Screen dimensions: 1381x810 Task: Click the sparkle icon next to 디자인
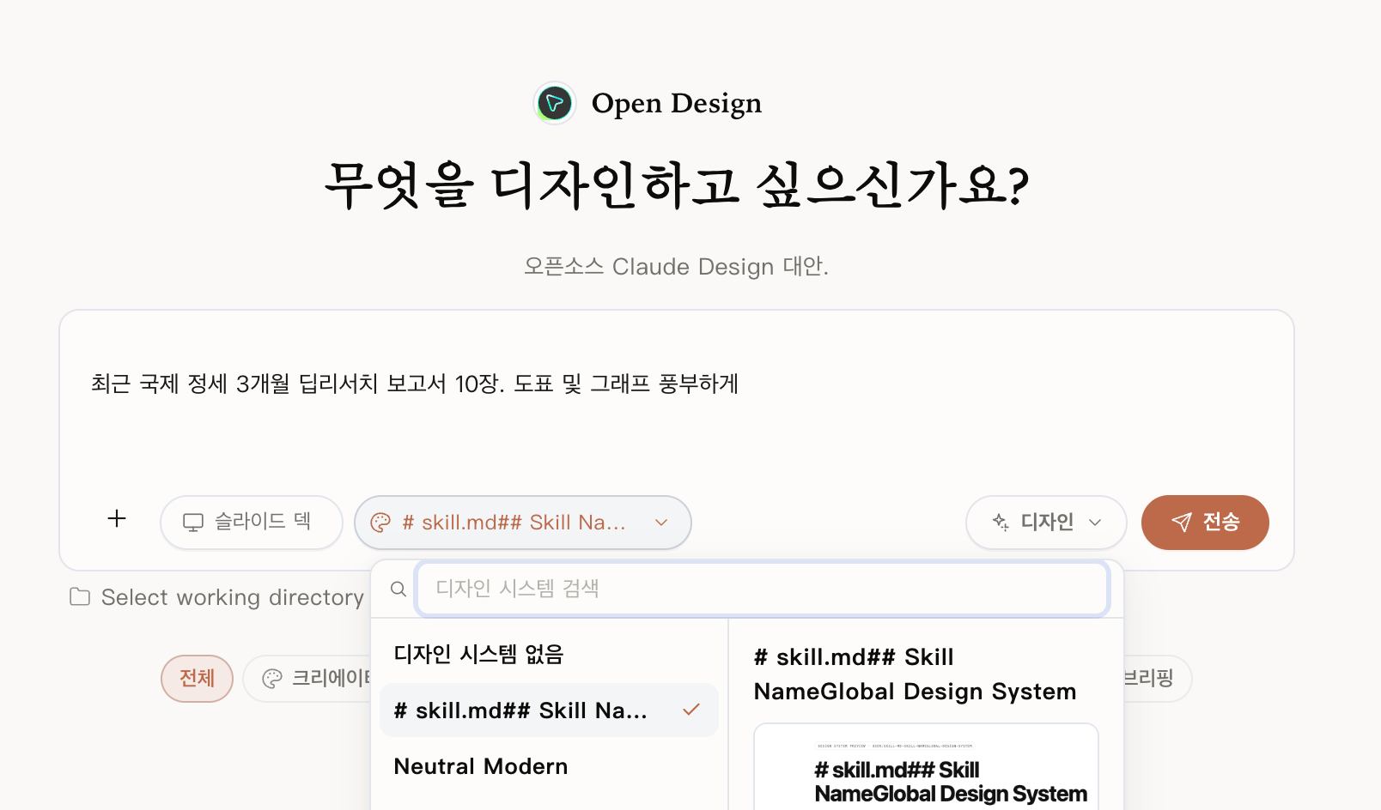[1001, 522]
